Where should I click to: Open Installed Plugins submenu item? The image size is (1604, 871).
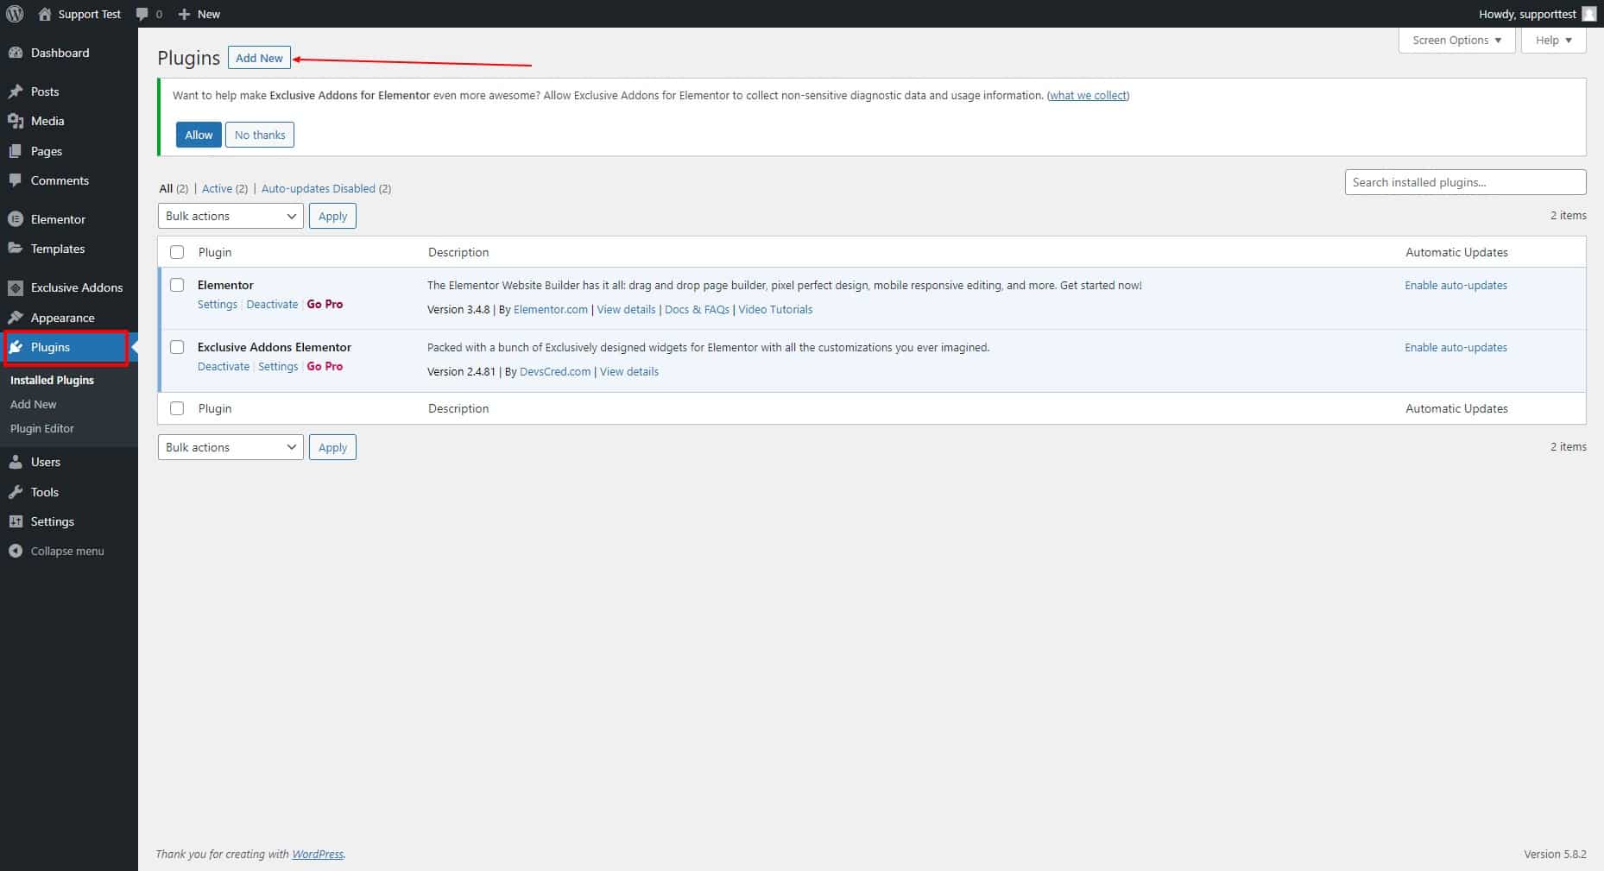[x=52, y=380]
